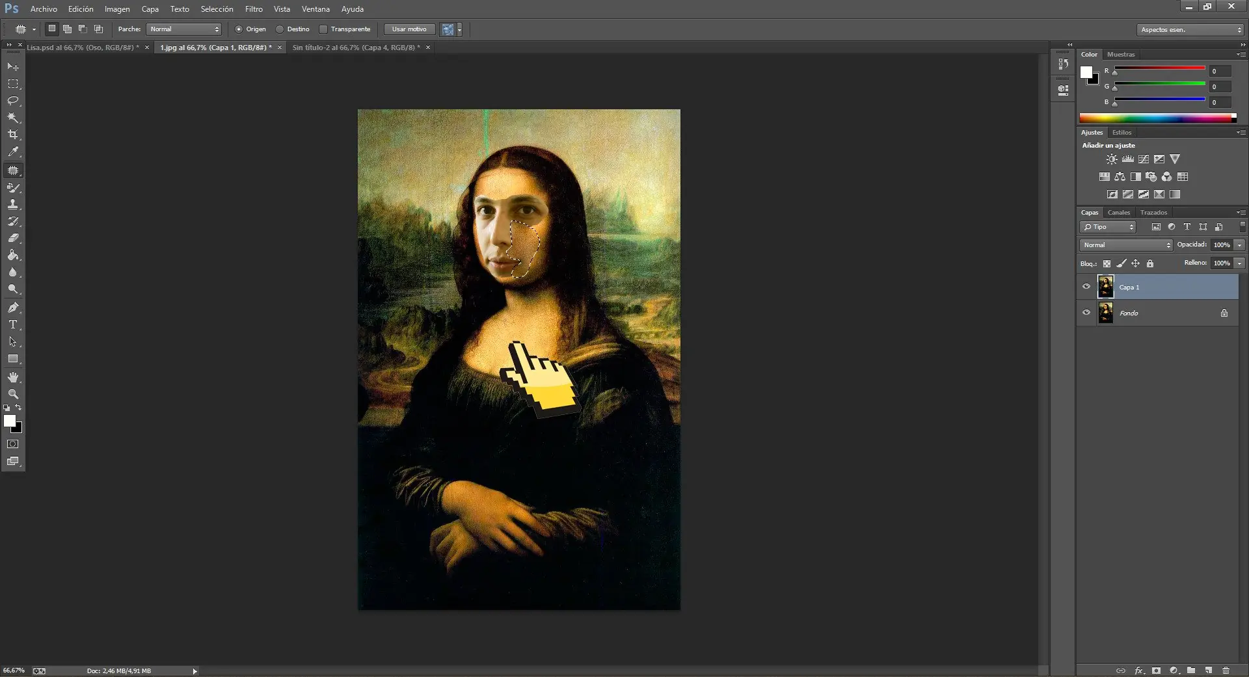
Task: Delete the layer with the trash icon
Action: point(1226,670)
